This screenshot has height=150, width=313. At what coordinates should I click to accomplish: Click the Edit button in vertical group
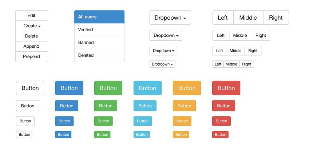[x=32, y=16]
